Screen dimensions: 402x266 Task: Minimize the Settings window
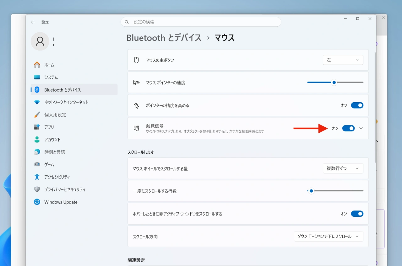tap(345, 19)
